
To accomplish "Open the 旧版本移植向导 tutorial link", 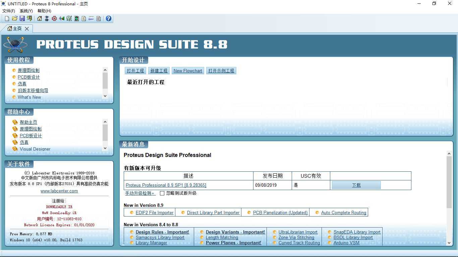I will [x=33, y=90].
